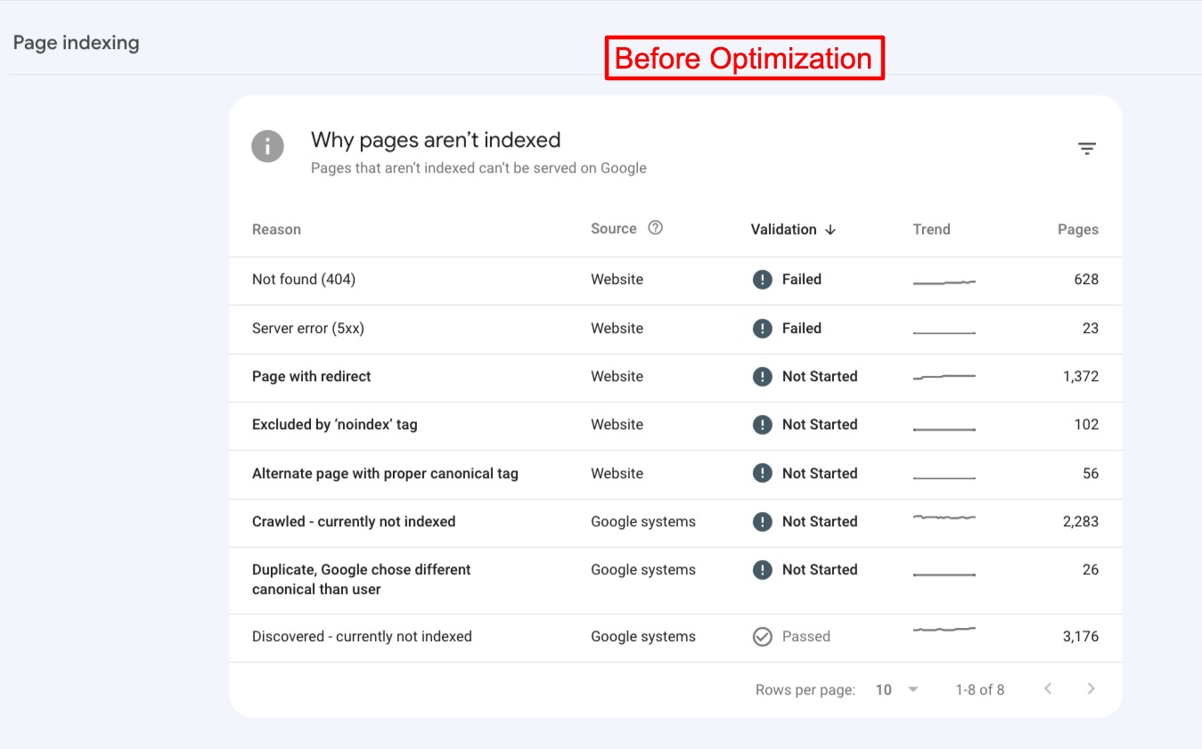This screenshot has height=749, width=1202.
Task: Open Excluded by 'noindex' tag row
Action: (334, 425)
